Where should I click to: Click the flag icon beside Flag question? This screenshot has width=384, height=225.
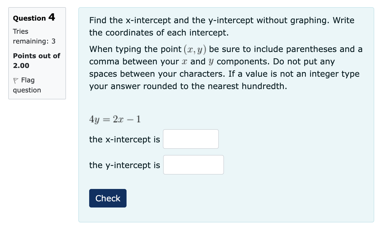pyautogui.click(x=16, y=81)
